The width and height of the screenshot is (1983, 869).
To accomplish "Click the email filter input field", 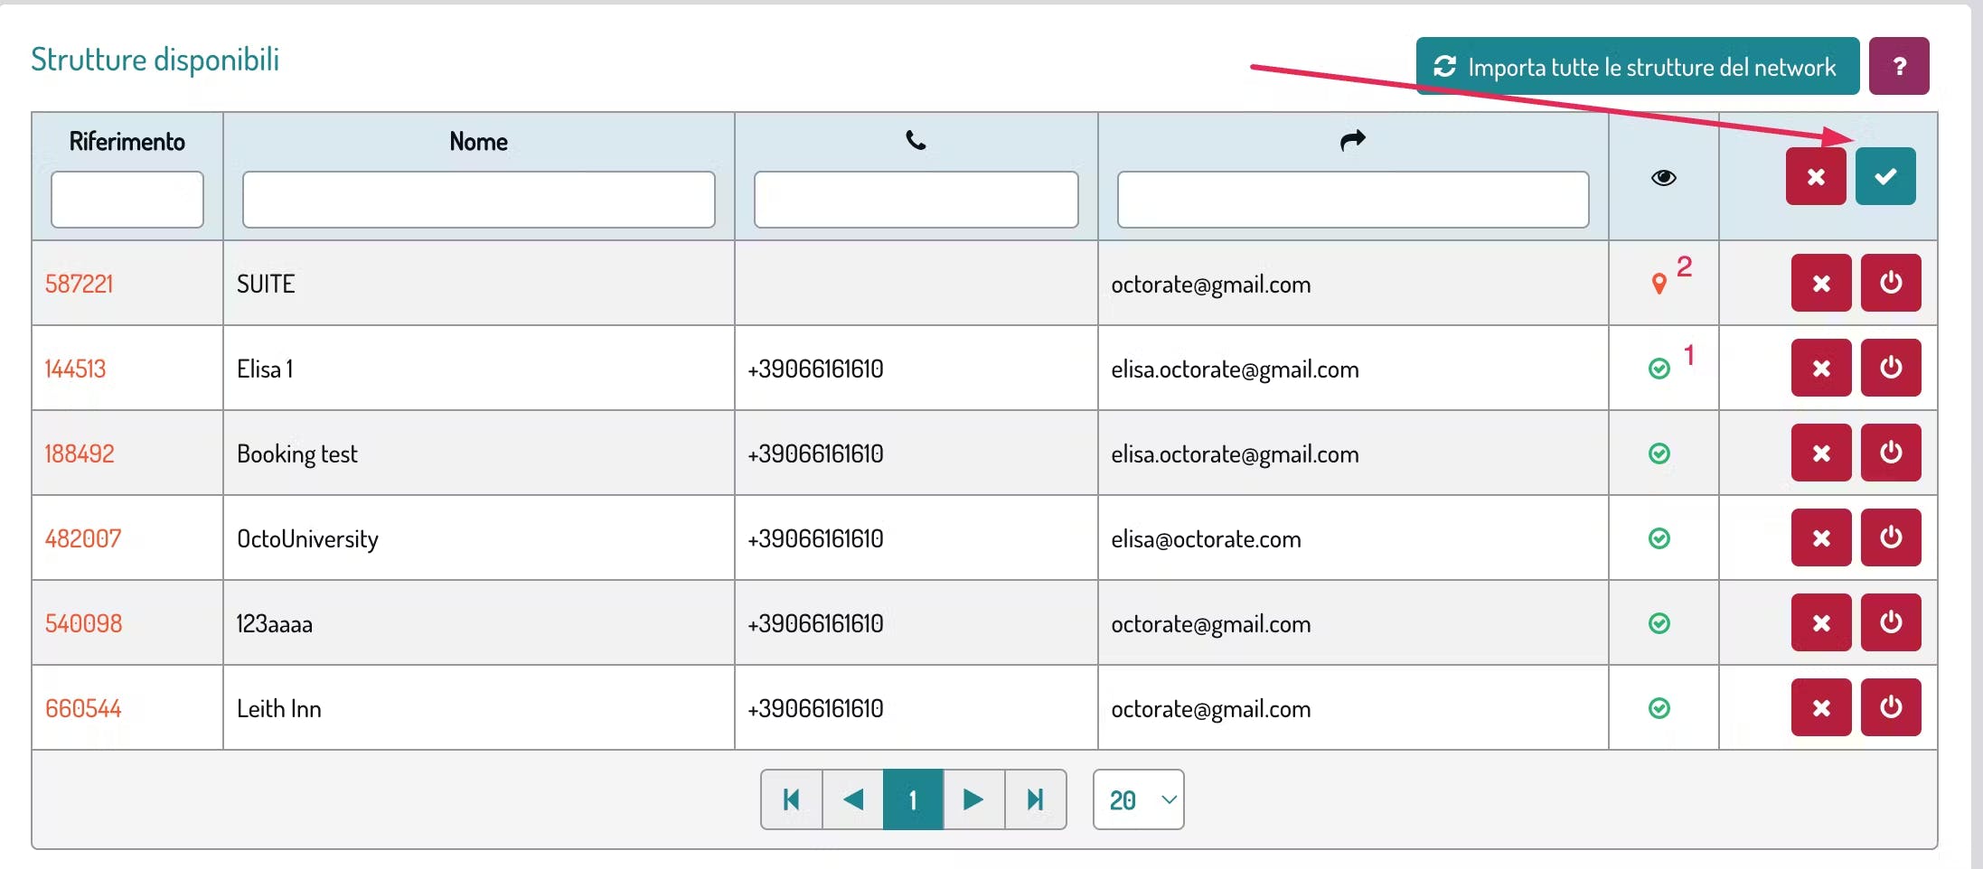I will (1353, 200).
